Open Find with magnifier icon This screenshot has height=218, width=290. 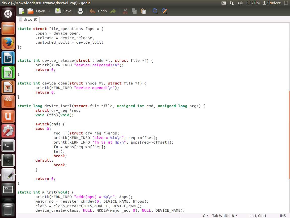point(155,11)
